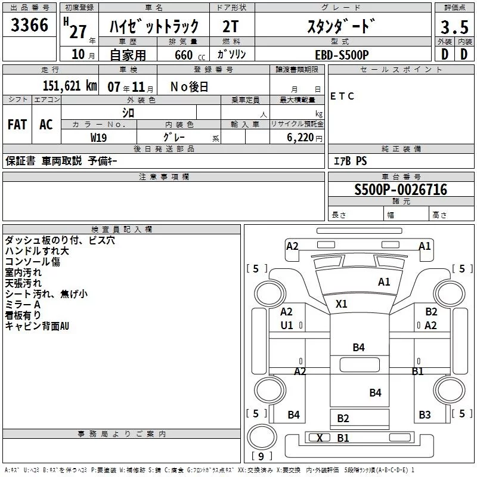This screenshot has width=477, height=477.
Task: Select U1 dent mark on diagram
Action: 287,326
